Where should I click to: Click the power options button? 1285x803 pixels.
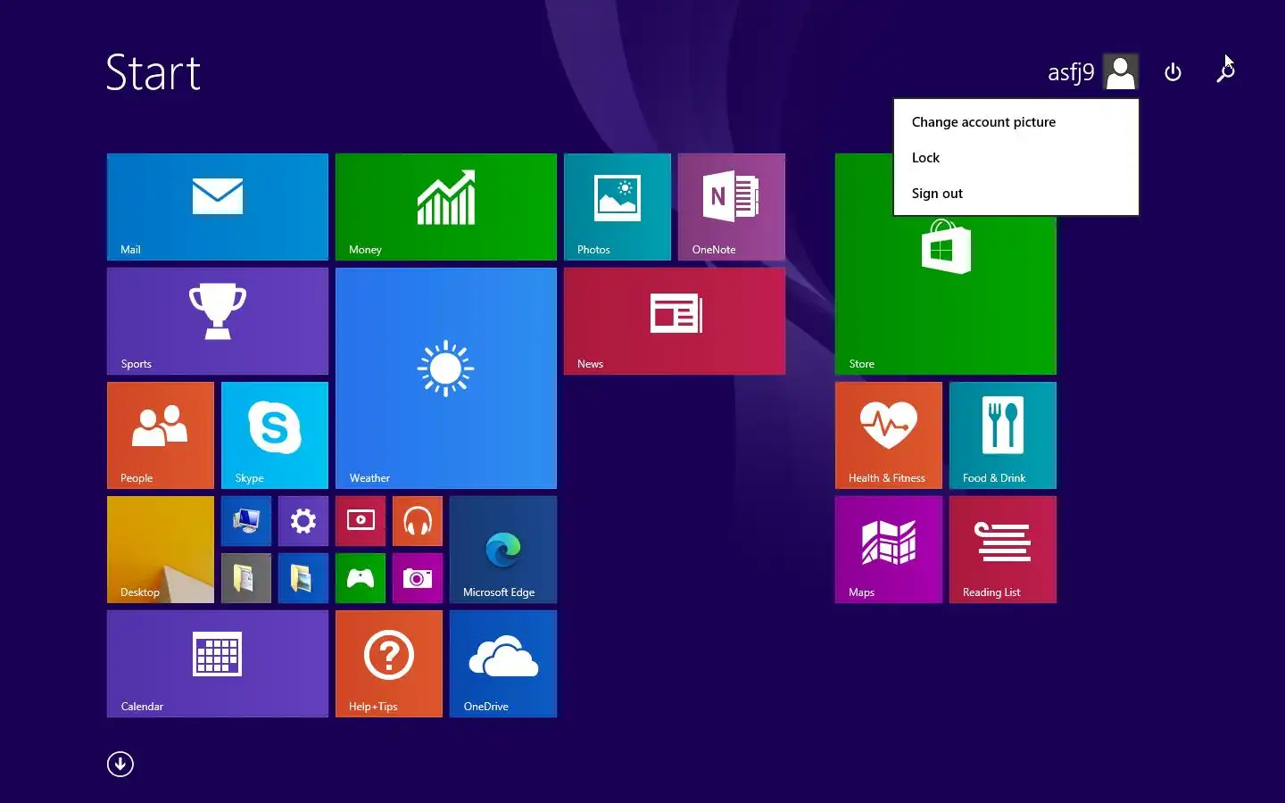click(1173, 72)
